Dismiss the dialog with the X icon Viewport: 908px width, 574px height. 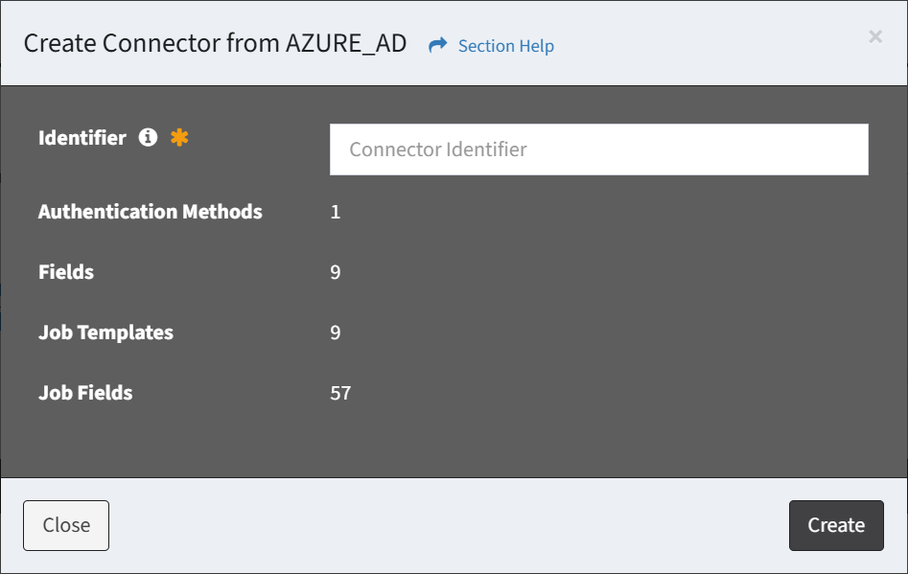pyautogui.click(x=874, y=36)
